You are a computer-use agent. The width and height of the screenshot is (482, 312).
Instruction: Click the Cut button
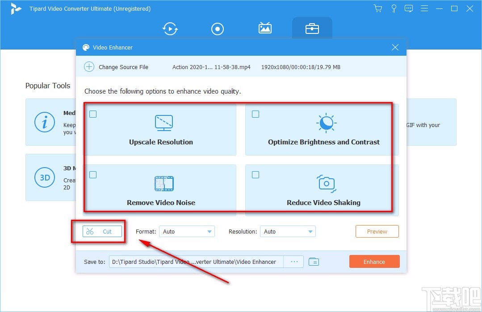102,231
